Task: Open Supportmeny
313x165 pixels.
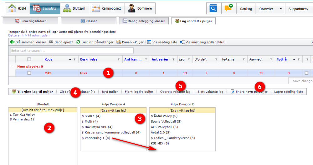Action: tap(298, 9)
